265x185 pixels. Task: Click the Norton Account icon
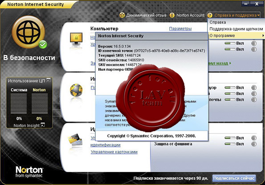point(172,15)
